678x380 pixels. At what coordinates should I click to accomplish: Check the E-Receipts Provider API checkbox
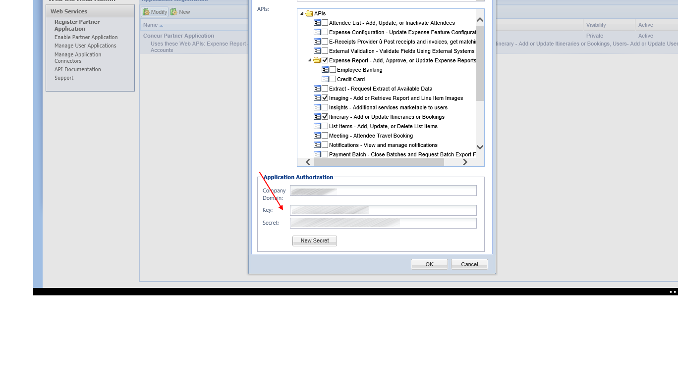[325, 42]
